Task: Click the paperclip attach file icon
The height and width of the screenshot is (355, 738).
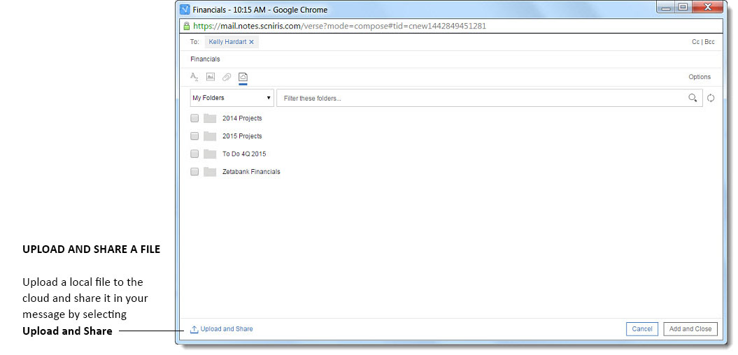Action: tap(227, 77)
